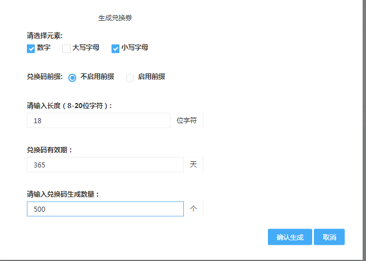
Task: Uncheck the 数字 checkbox
Action: coord(31,49)
